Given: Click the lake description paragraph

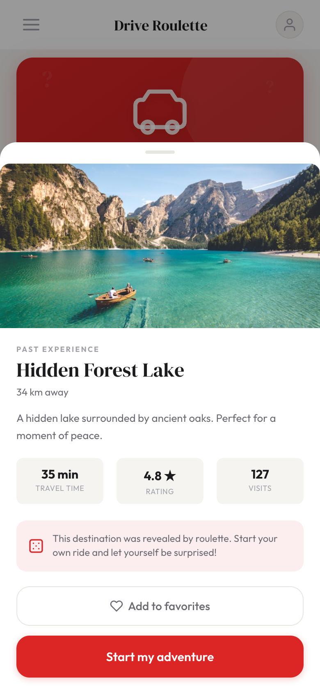Looking at the screenshot, I should pos(146,427).
